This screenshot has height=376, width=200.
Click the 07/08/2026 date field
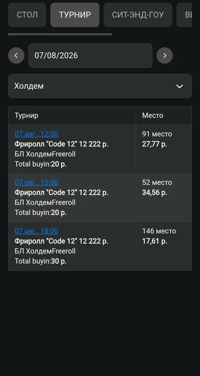pos(91,56)
